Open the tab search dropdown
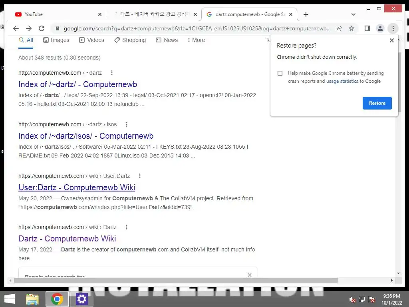 353,14
